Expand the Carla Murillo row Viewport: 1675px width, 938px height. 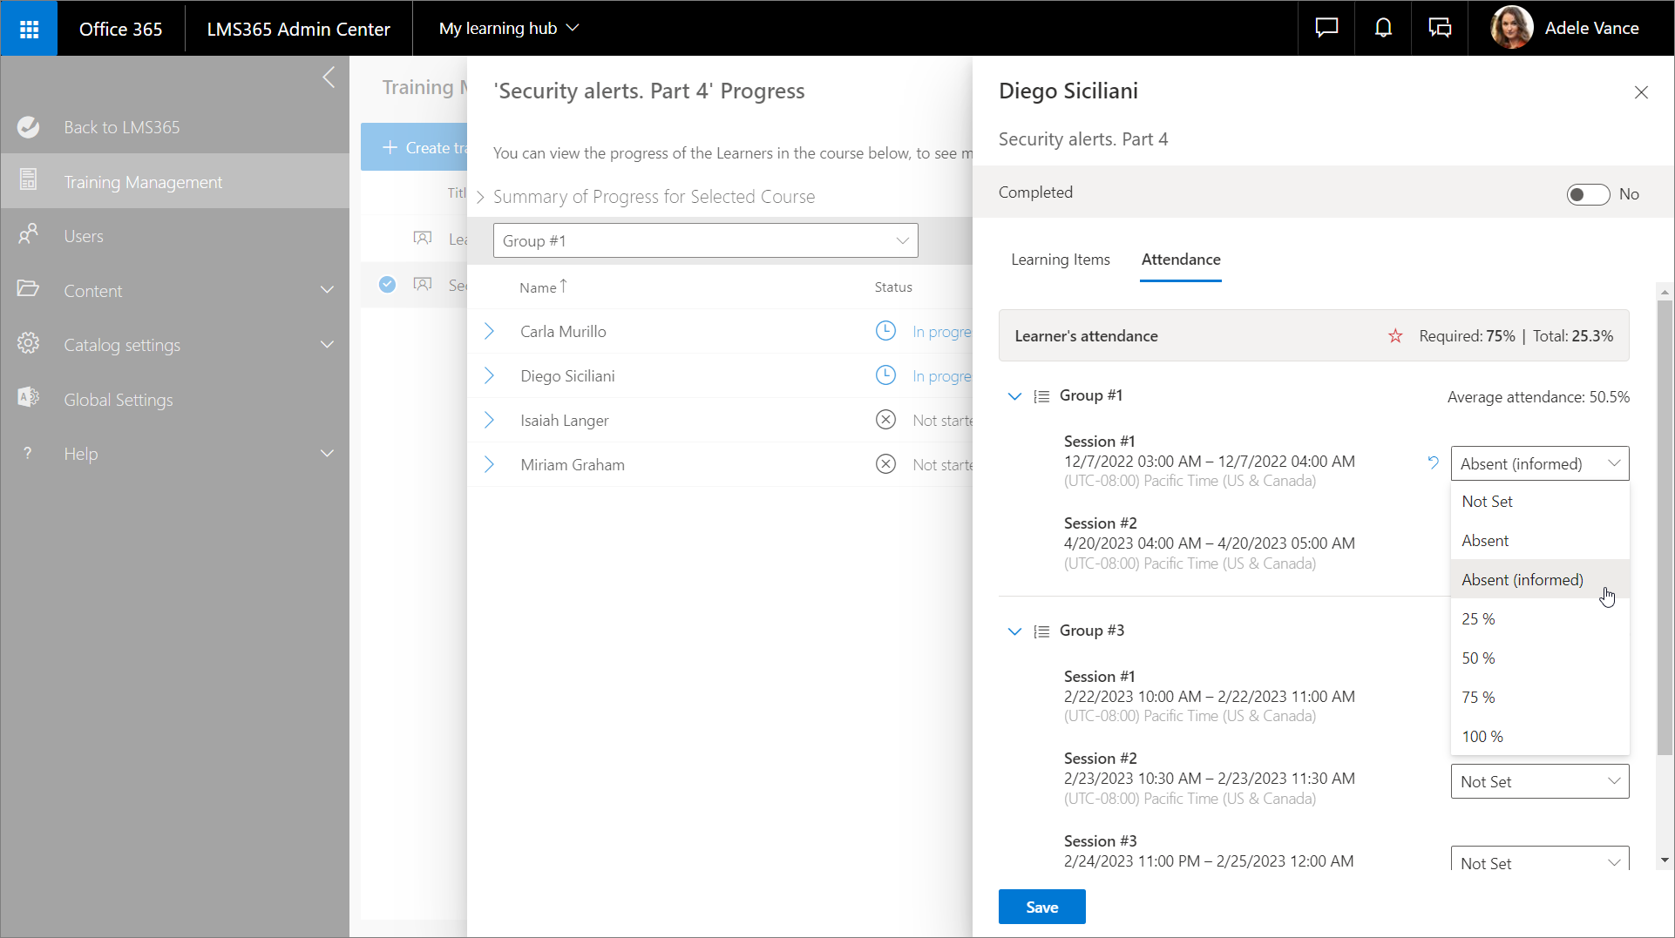[x=489, y=332]
